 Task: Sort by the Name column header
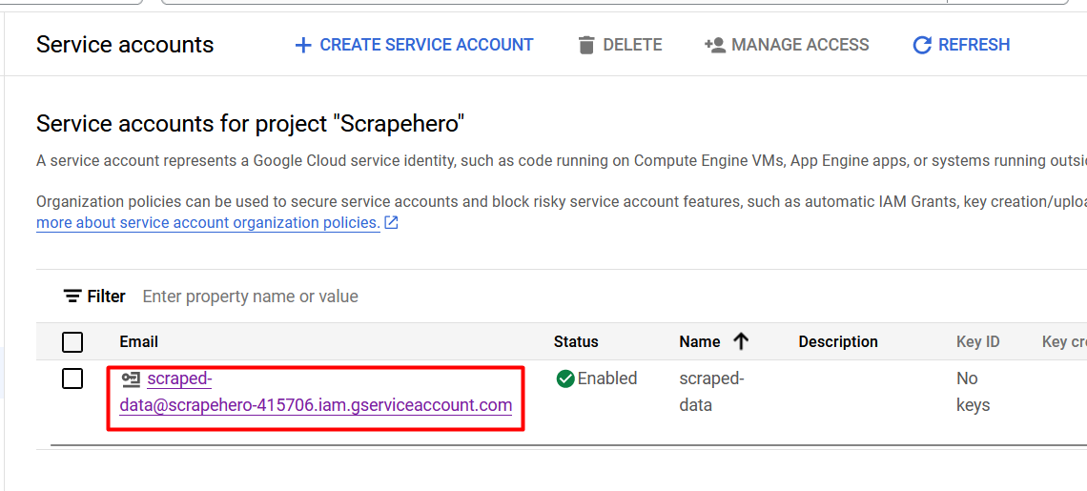(x=700, y=341)
